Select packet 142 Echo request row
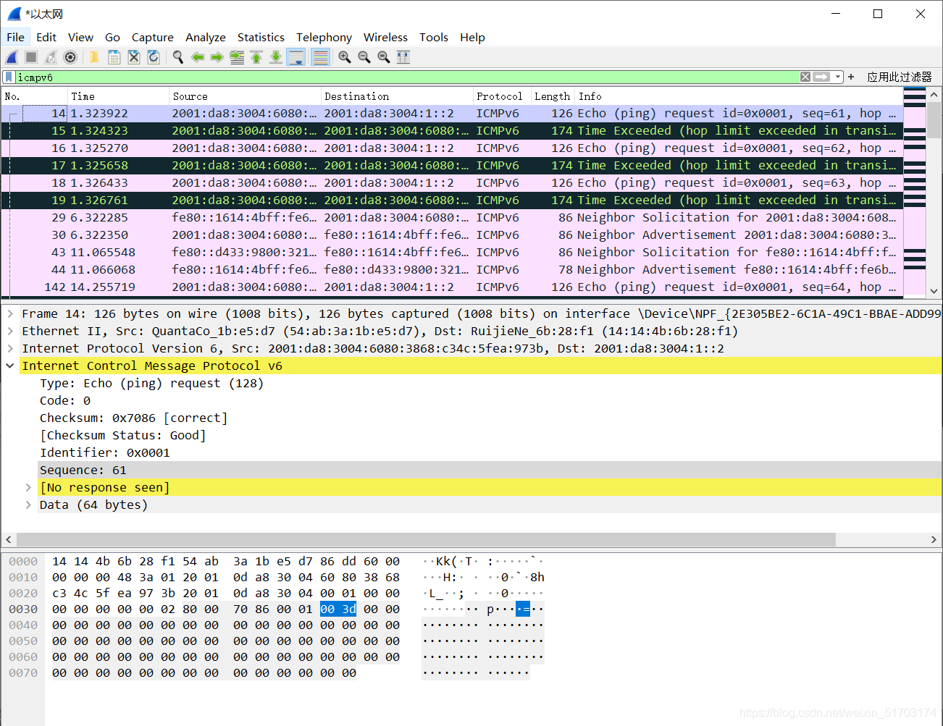943x726 pixels. tap(452, 287)
